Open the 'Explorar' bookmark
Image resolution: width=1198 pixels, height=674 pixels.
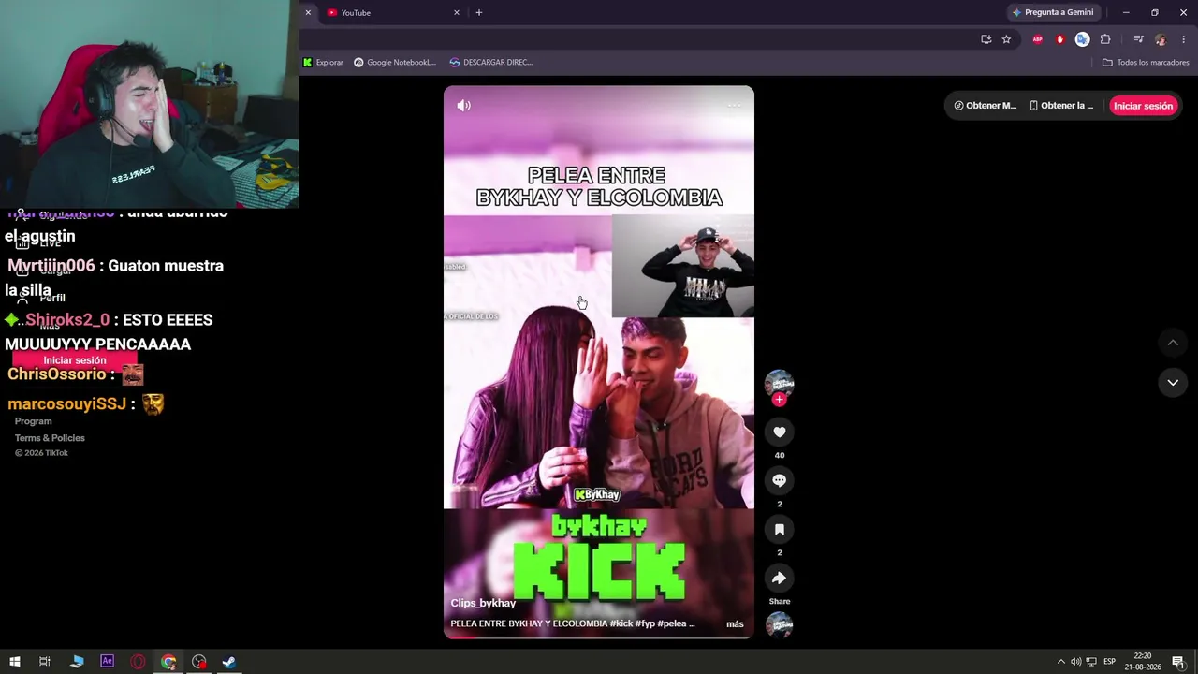pyautogui.click(x=323, y=63)
